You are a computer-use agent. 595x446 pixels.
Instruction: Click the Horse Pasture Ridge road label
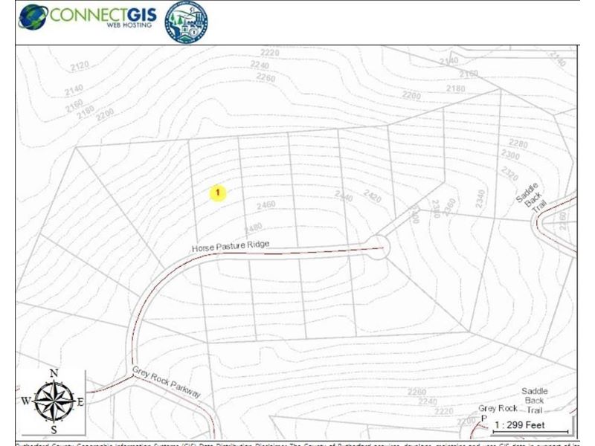pyautogui.click(x=231, y=246)
